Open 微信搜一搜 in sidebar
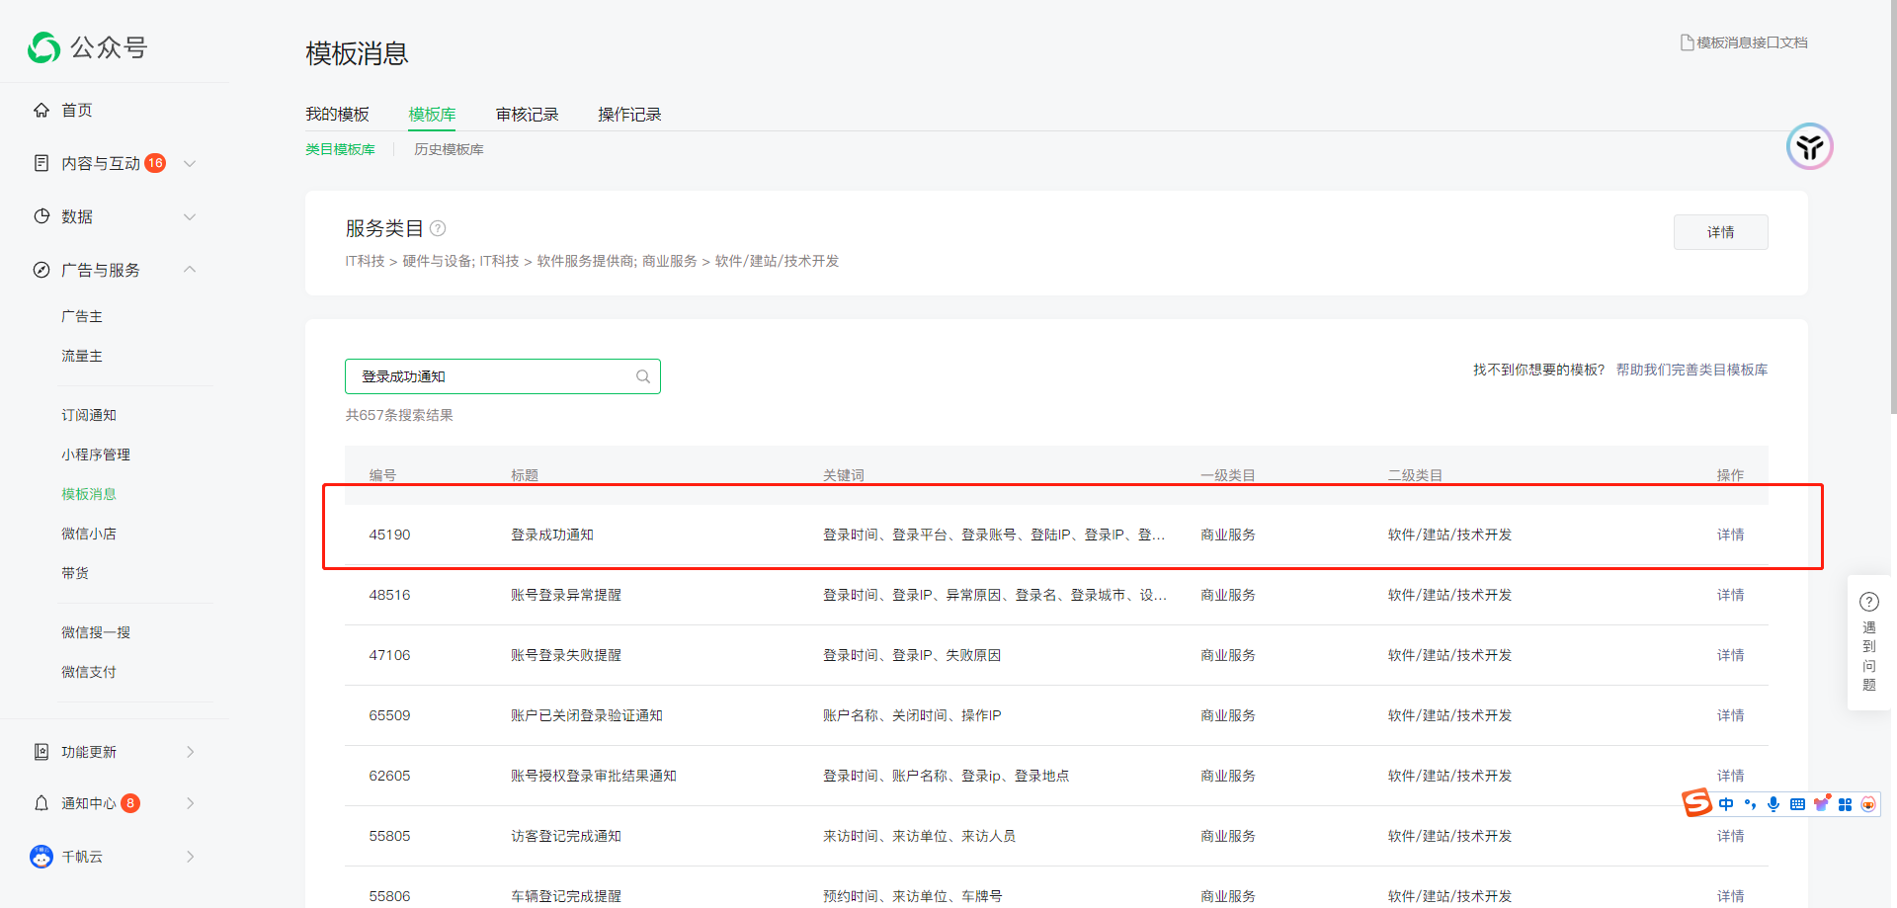This screenshot has width=1897, height=908. click(96, 632)
